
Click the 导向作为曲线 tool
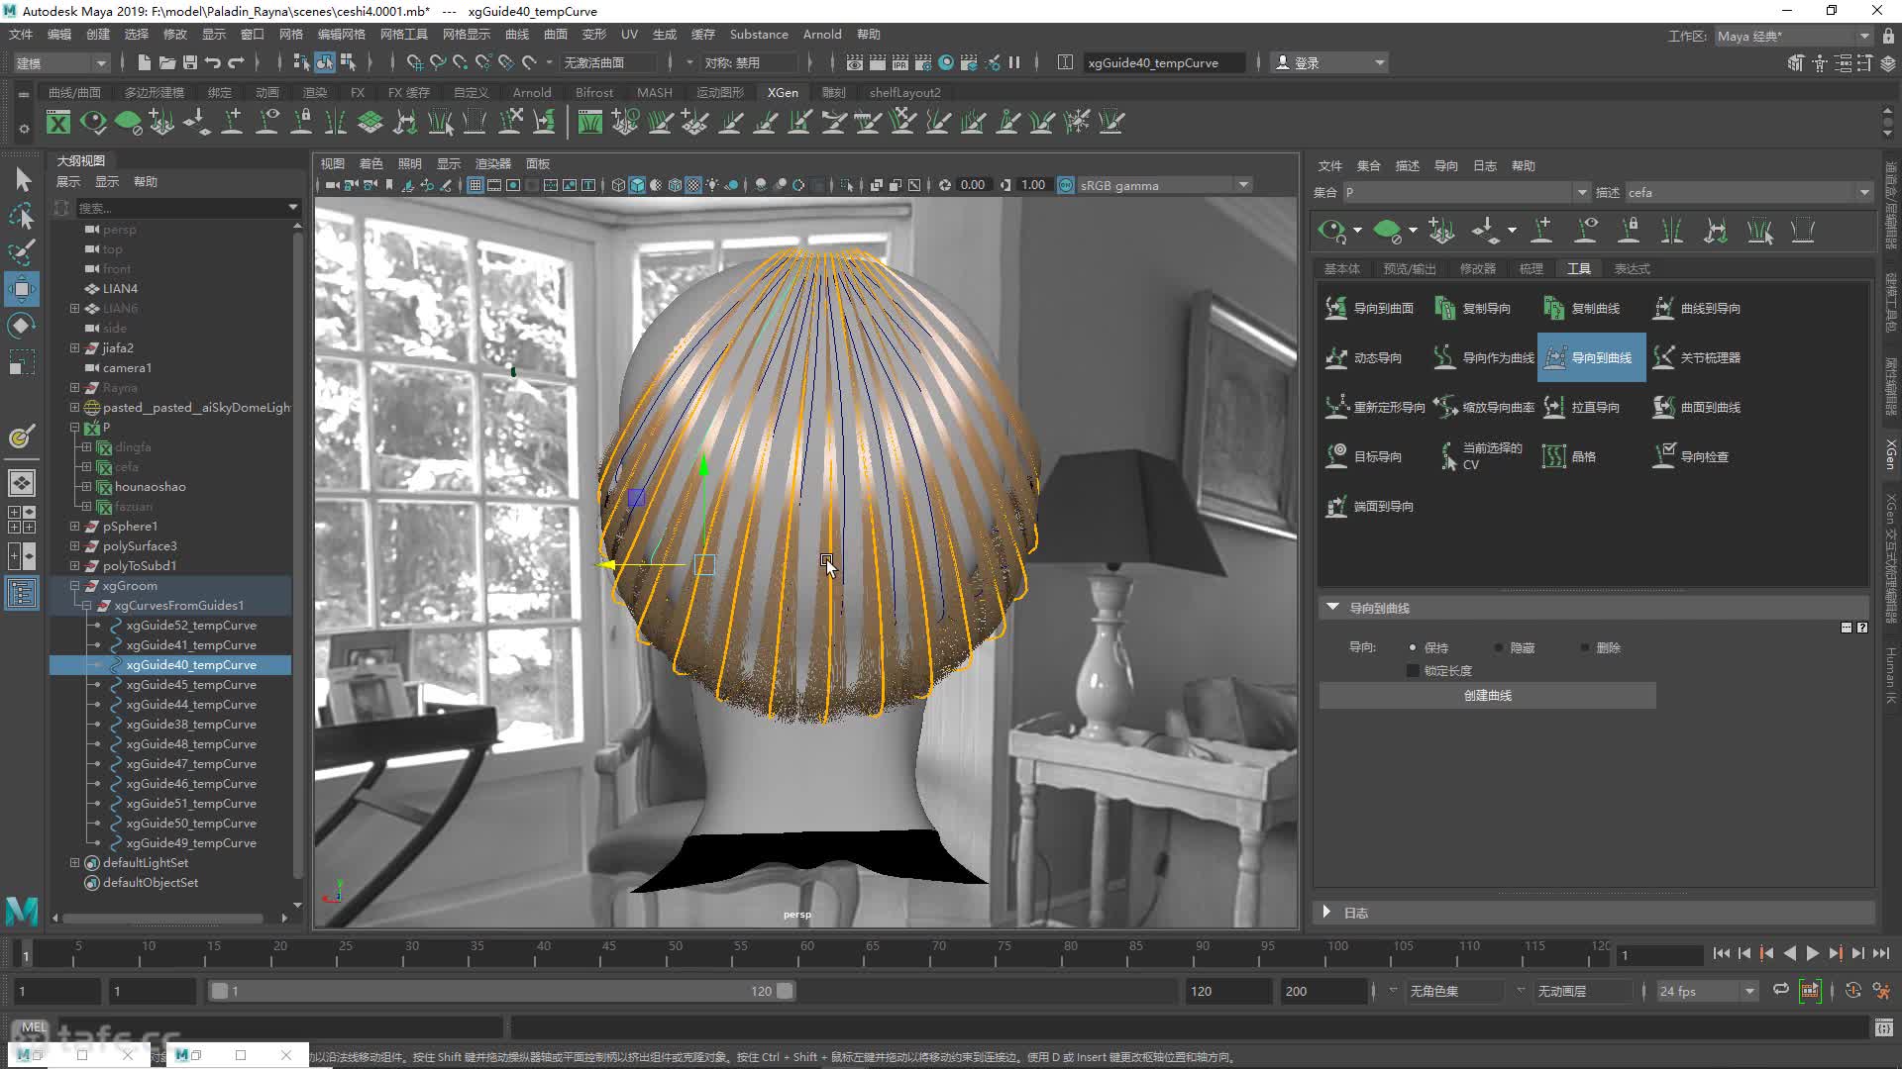pyautogui.click(x=1483, y=357)
